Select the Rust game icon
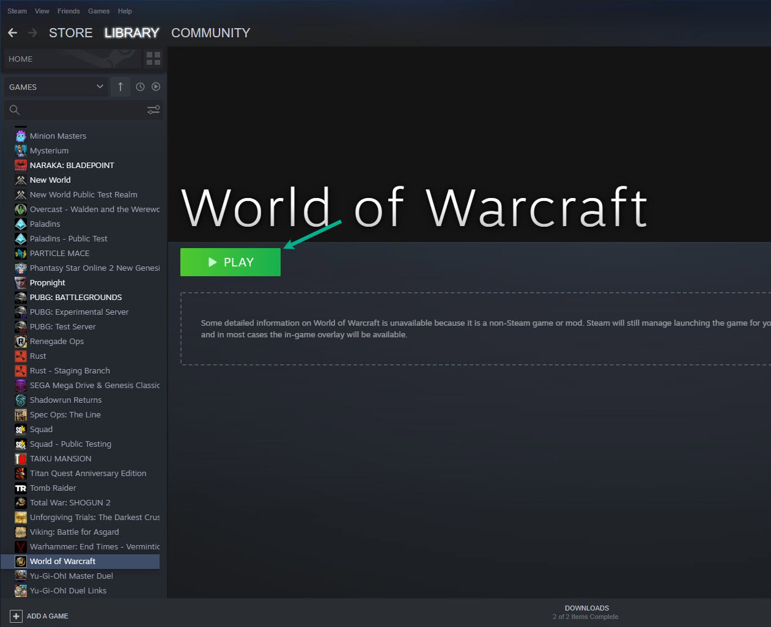 [21, 356]
